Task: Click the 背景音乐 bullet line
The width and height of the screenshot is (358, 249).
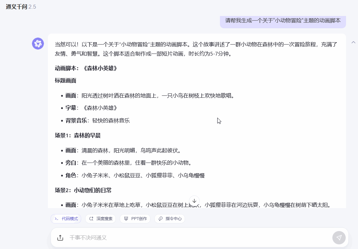Action: pyautogui.click(x=97, y=120)
